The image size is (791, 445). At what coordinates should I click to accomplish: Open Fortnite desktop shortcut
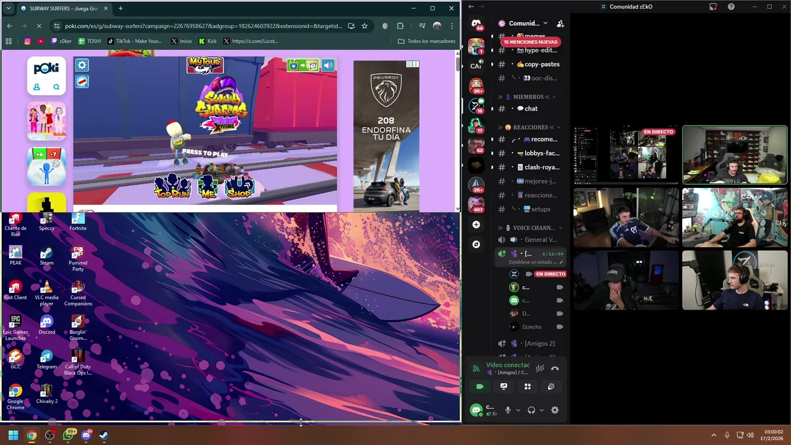(x=78, y=221)
